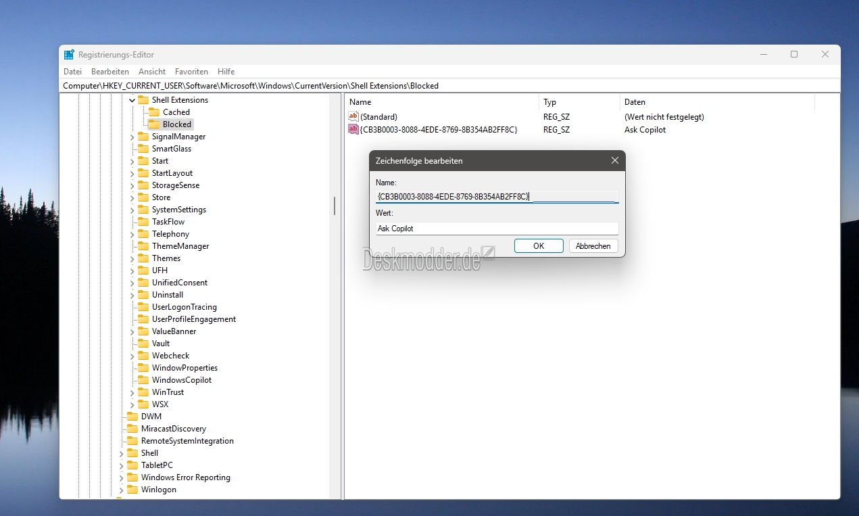This screenshot has width=859, height=516.
Task: Click the Wert input field
Action: point(497,229)
